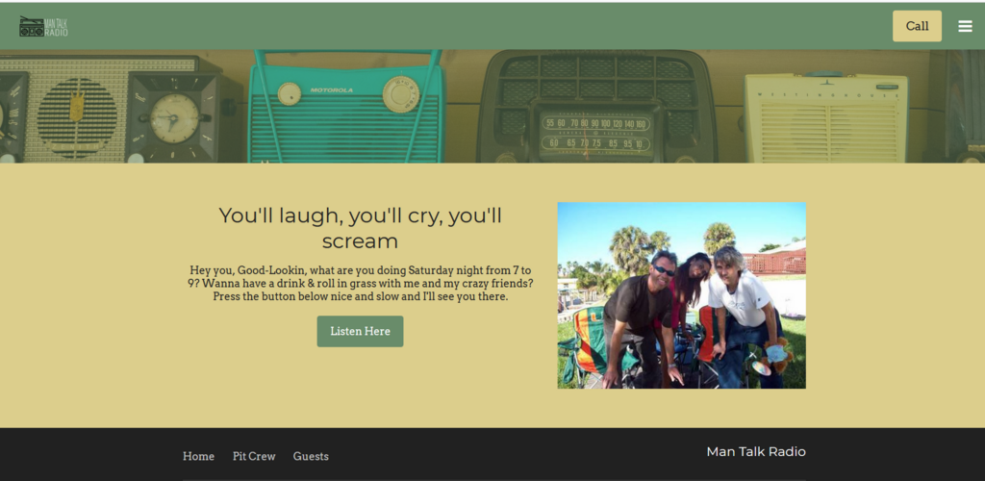Click the clock radio face in banner
985x481 pixels.
[x=174, y=118]
